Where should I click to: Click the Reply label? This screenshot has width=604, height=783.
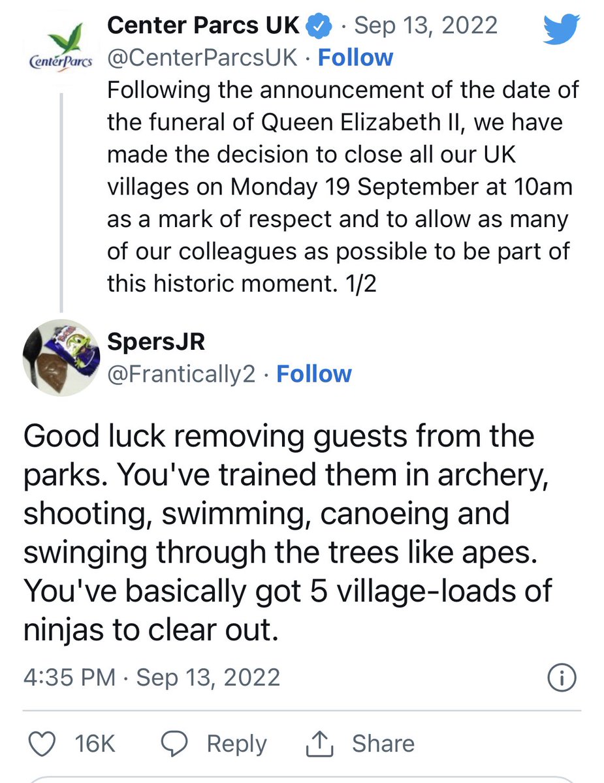pos(236,744)
